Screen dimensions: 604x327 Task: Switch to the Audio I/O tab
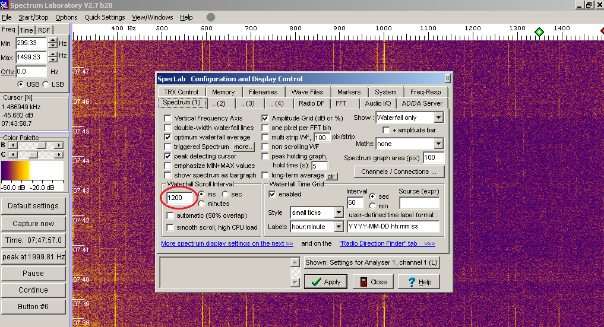pyautogui.click(x=378, y=103)
